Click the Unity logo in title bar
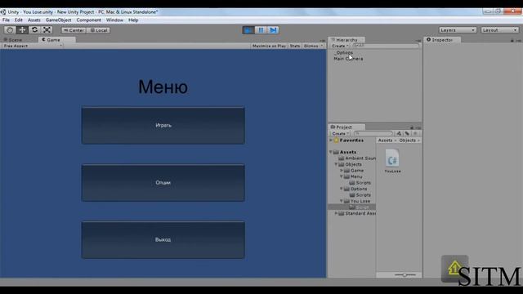Screen dimensions: 523x294 pos(3,12)
